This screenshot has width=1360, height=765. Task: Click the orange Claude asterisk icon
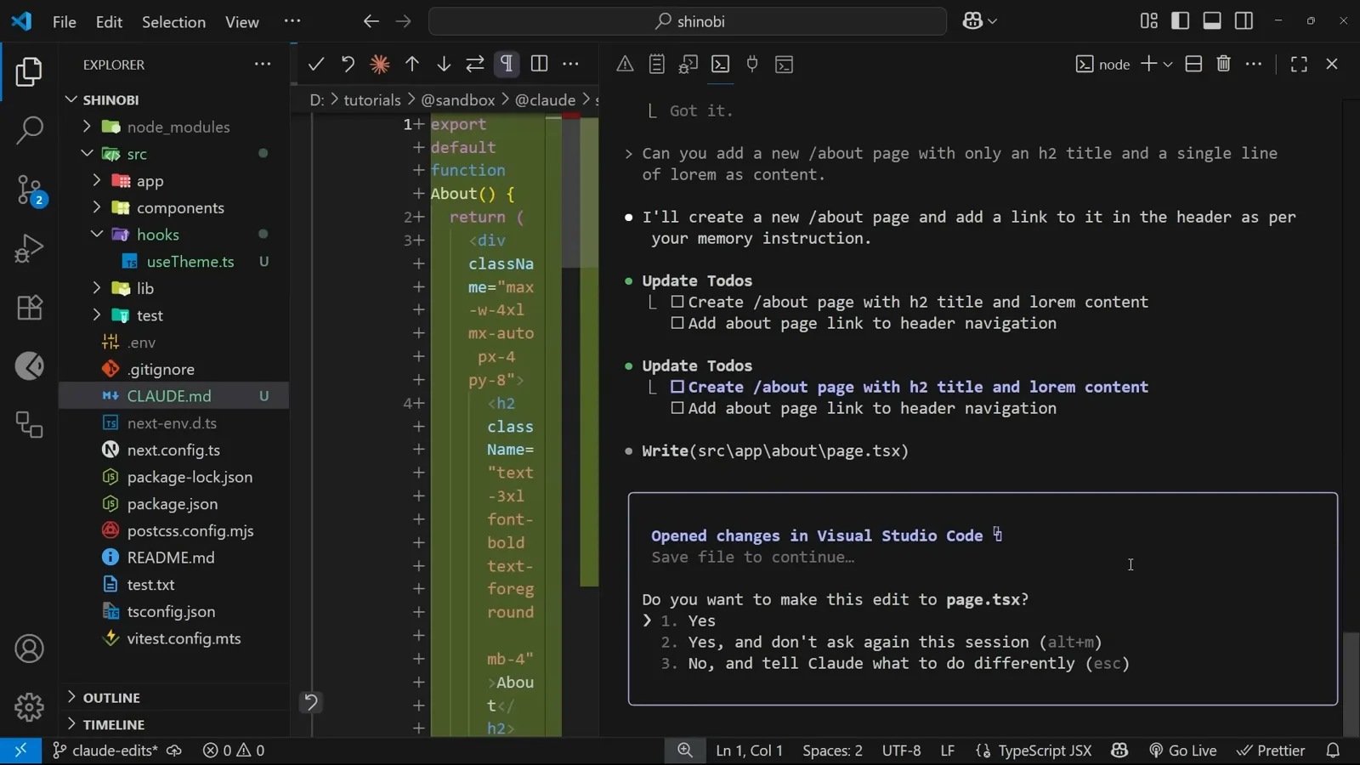click(x=380, y=64)
